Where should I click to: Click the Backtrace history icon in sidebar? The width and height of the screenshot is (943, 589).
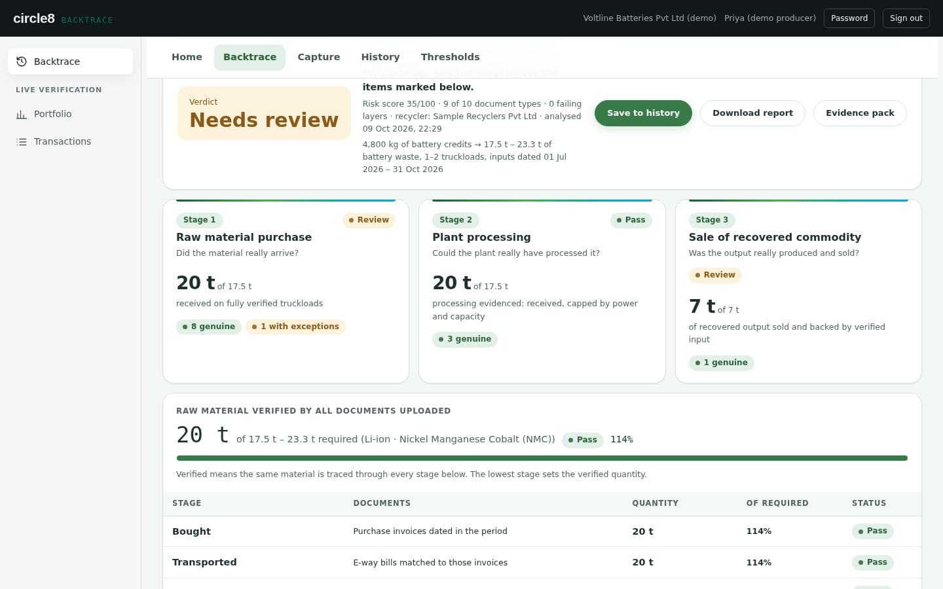point(22,62)
